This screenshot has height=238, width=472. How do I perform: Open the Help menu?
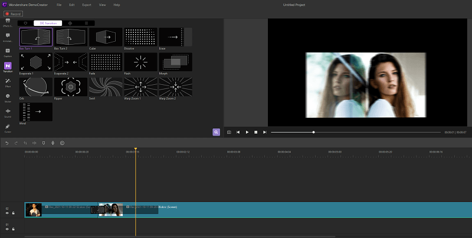117,5
